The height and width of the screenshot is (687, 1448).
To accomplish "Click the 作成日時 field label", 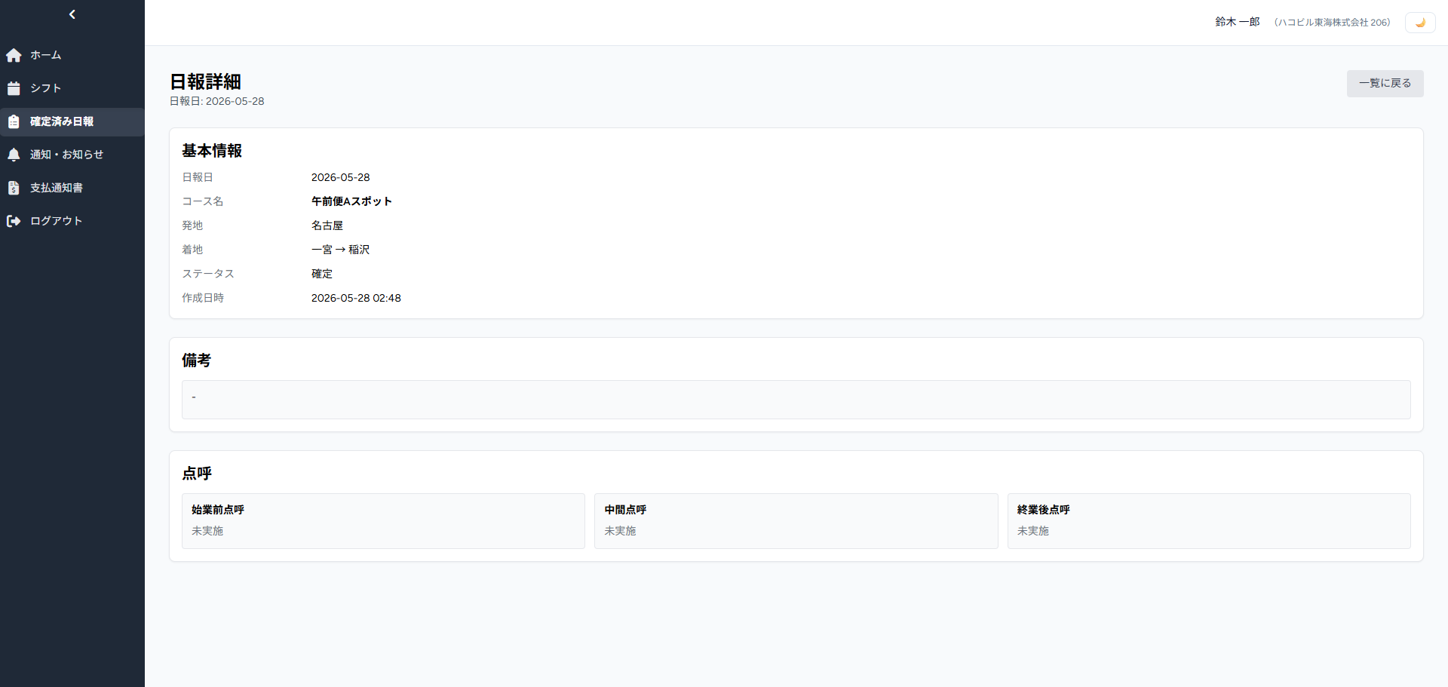I will pos(203,298).
